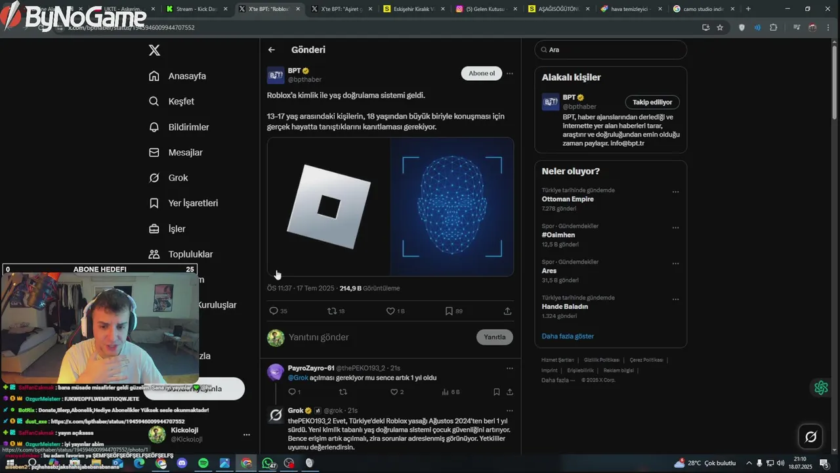
Task: Like the BPT post (1 B)
Action: tap(395, 311)
